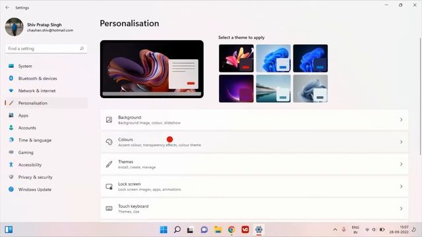Open Bluetooth & devices category
422x237 pixels.
coord(46,78)
